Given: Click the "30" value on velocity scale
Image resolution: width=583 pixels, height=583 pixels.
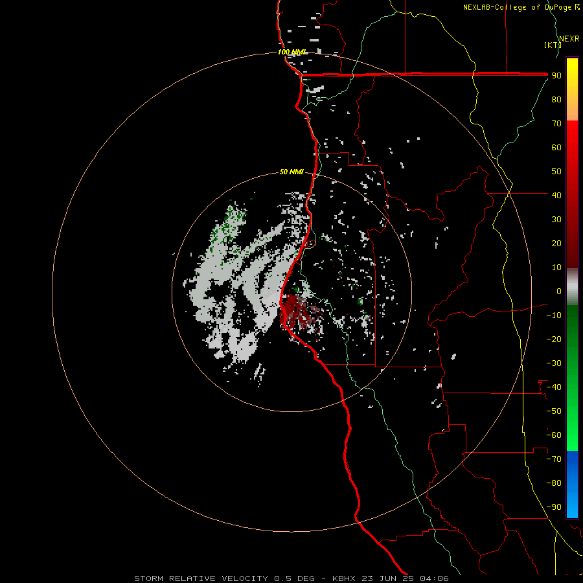Looking at the screenshot, I should 556,220.
